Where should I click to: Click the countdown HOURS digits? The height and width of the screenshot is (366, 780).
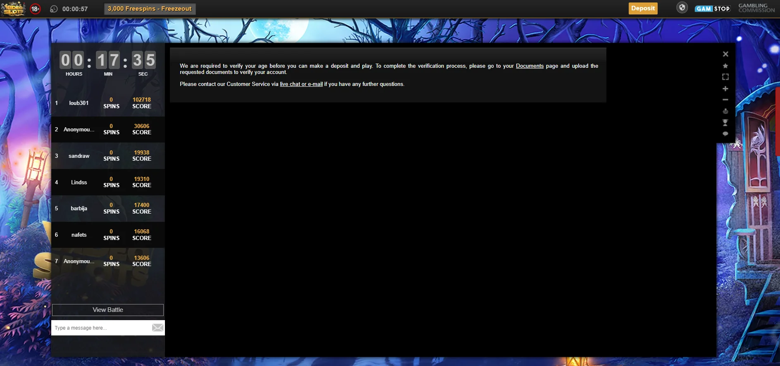click(72, 60)
